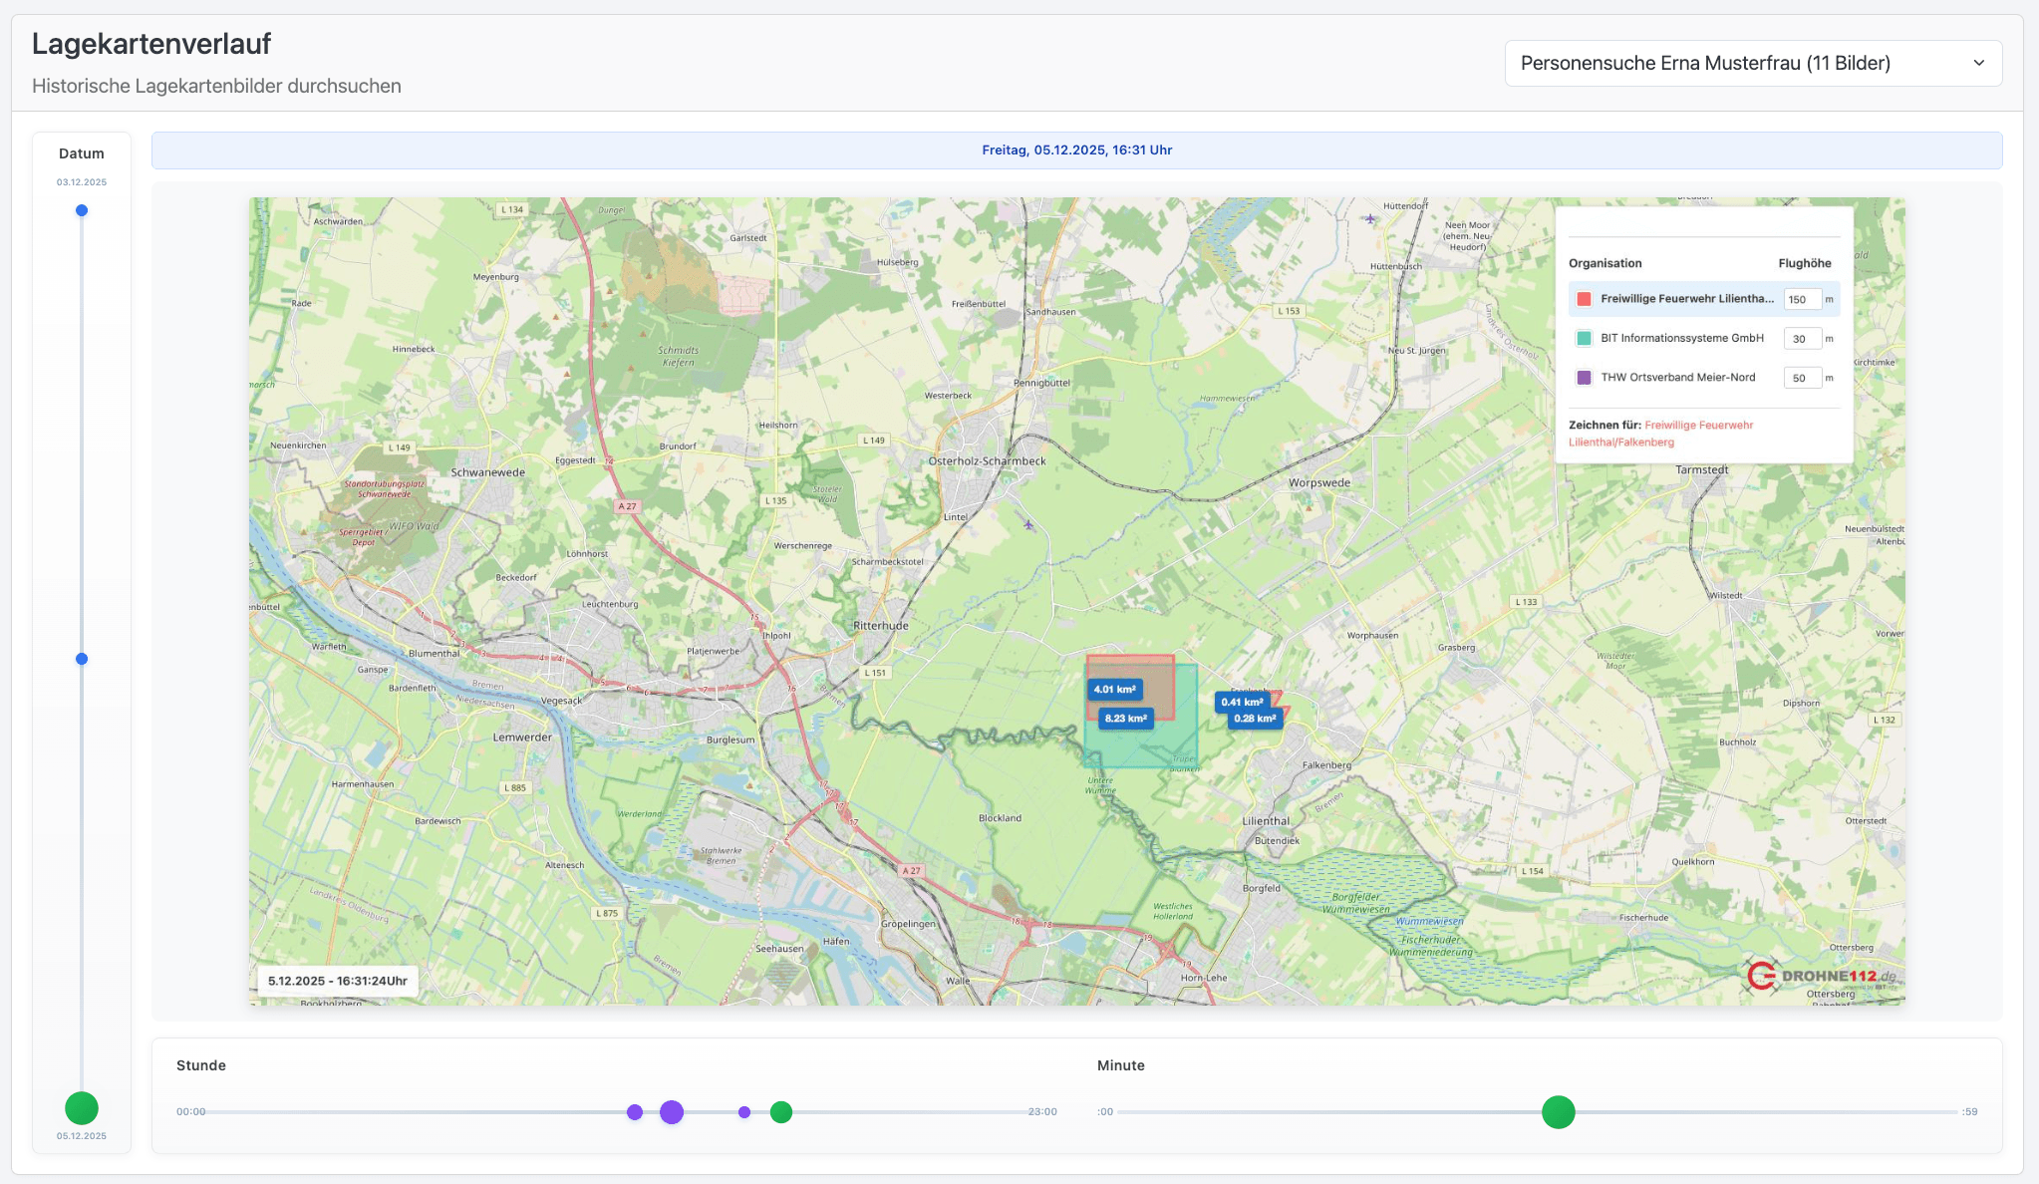Click the 30 m Flughöhe input
This screenshot has height=1184, width=2039.
1801,339
